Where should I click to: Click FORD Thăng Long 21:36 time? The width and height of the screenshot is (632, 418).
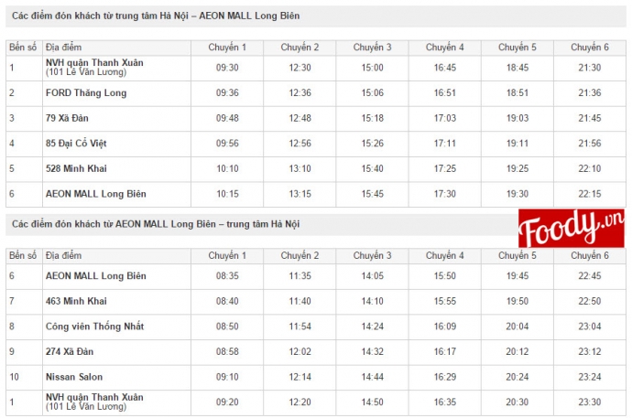pos(590,93)
